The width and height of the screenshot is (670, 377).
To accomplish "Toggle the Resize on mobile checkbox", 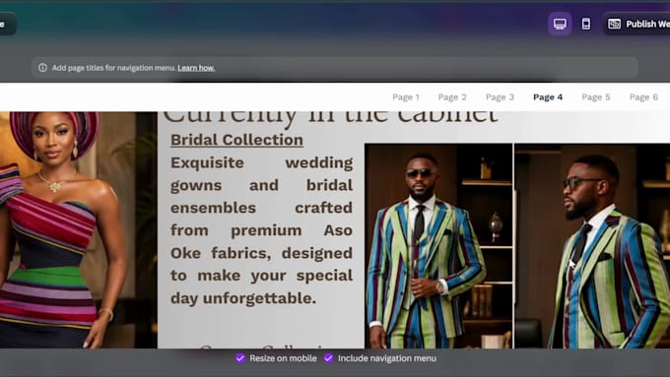I will (x=240, y=358).
